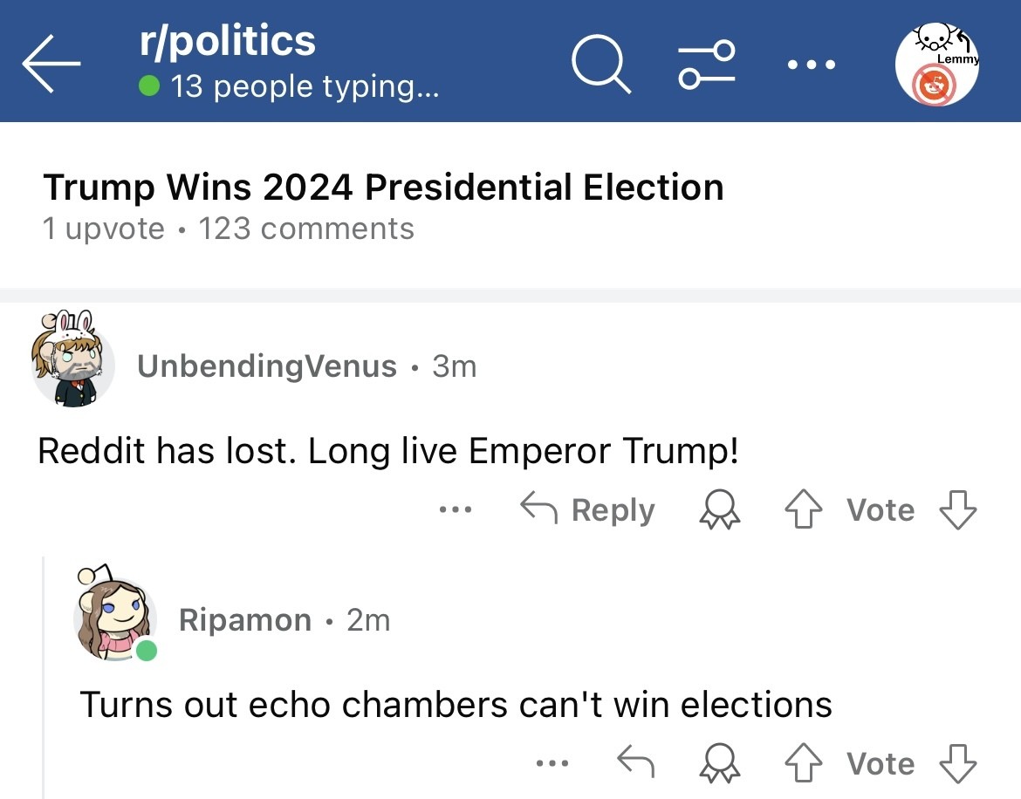Open more options on Ripamon's comment

pyautogui.click(x=552, y=763)
